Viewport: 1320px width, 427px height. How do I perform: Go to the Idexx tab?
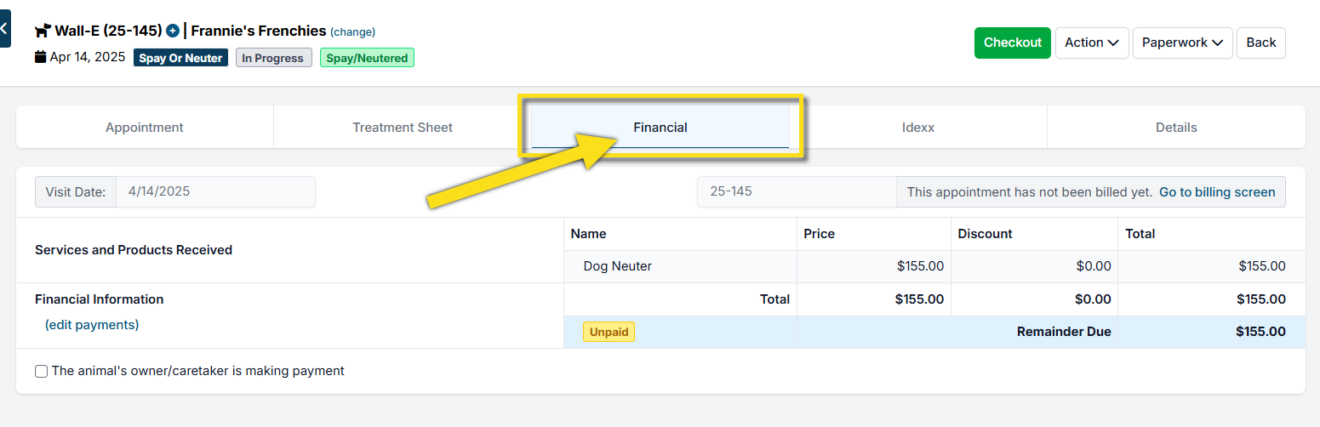[918, 128]
